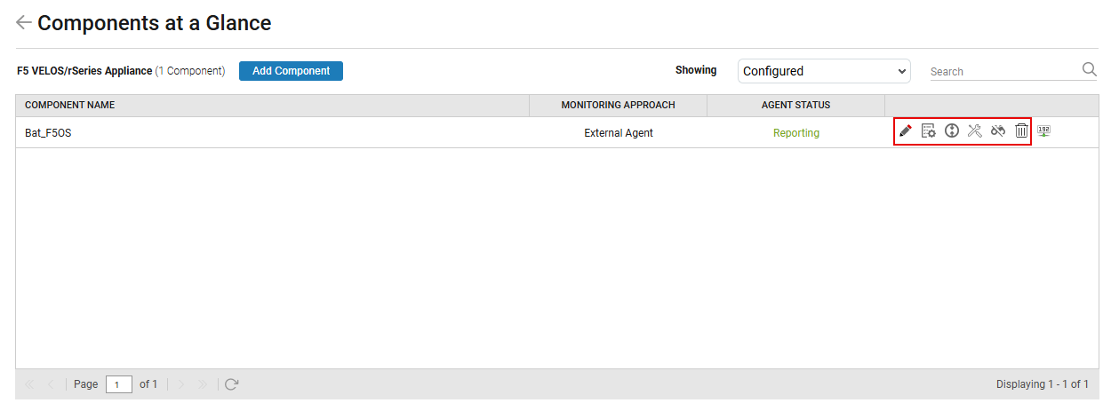Image resolution: width=1111 pixels, height=411 pixels.
Task: Click the page number input box
Action: point(119,384)
